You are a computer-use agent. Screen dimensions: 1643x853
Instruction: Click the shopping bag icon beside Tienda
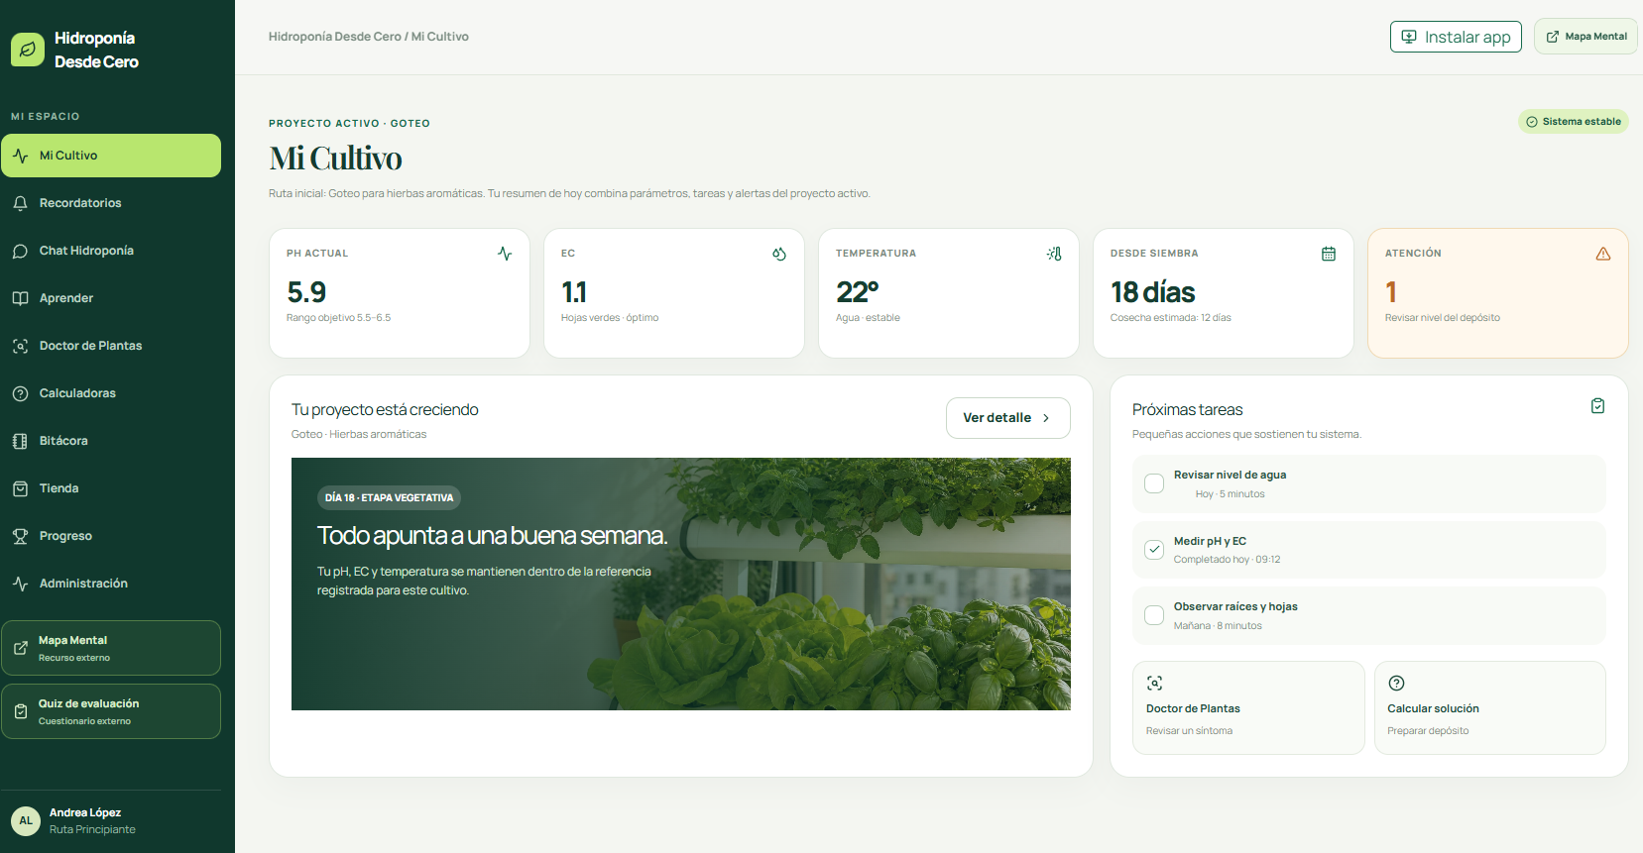[x=20, y=488]
